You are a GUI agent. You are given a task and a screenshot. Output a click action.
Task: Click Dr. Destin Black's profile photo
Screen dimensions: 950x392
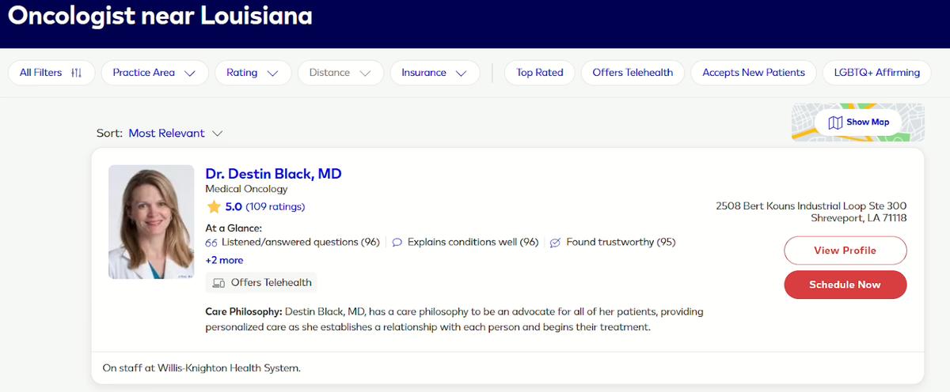coord(151,221)
